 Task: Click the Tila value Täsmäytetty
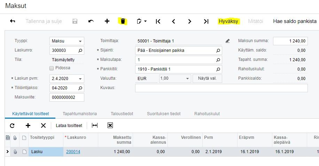pyautogui.click(x=63, y=60)
